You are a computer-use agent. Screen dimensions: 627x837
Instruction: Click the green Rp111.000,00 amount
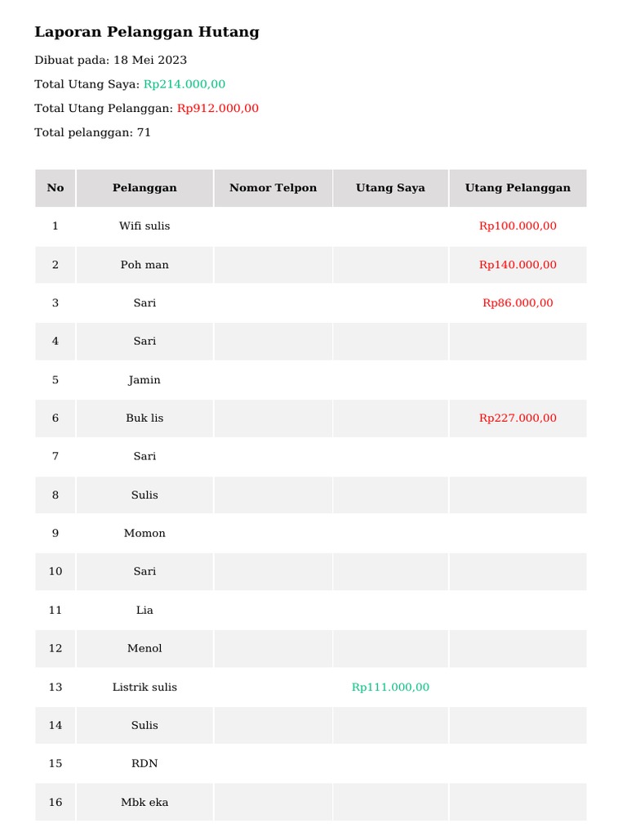[390, 687]
